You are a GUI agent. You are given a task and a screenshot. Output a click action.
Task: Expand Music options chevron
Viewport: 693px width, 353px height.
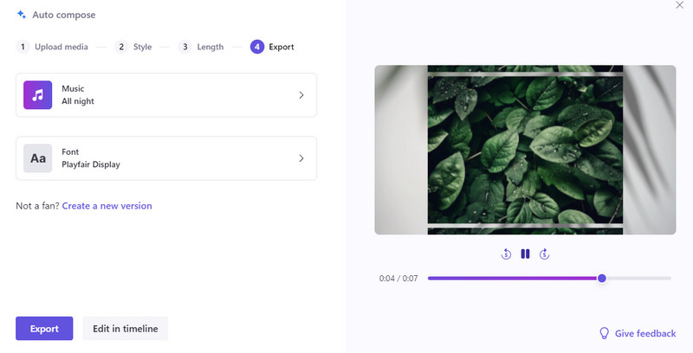[x=301, y=95]
